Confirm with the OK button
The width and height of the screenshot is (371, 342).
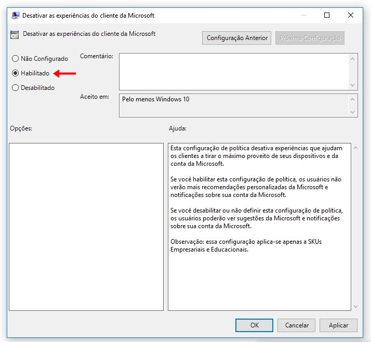254,325
